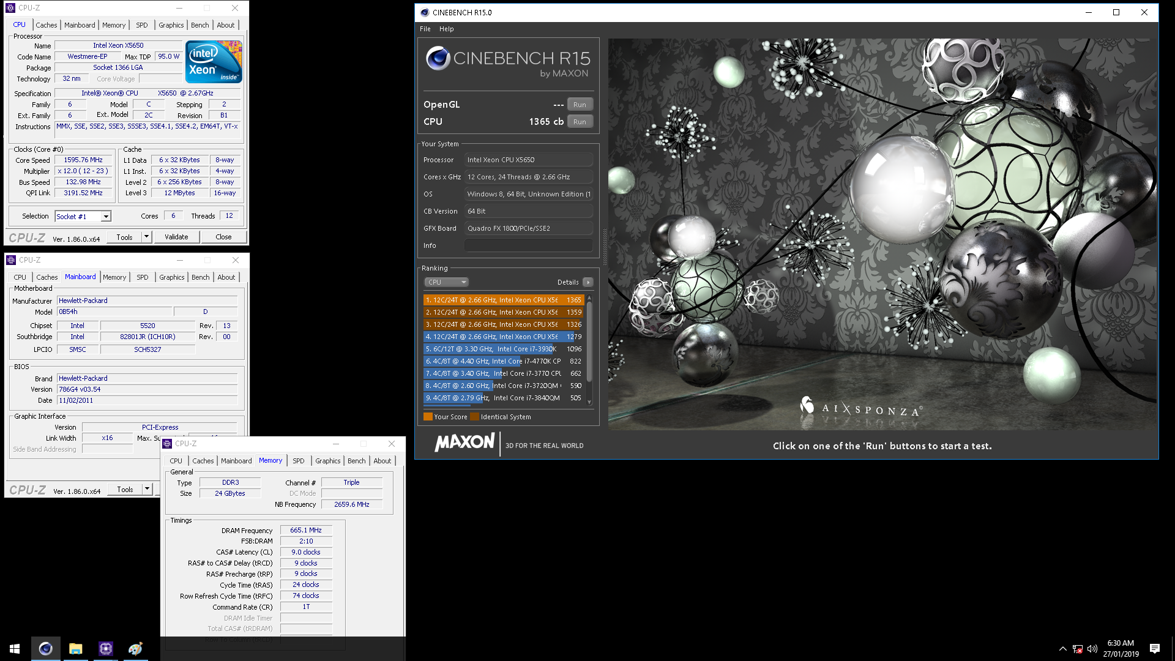Click the Info input field in Cinebench

tap(528, 245)
